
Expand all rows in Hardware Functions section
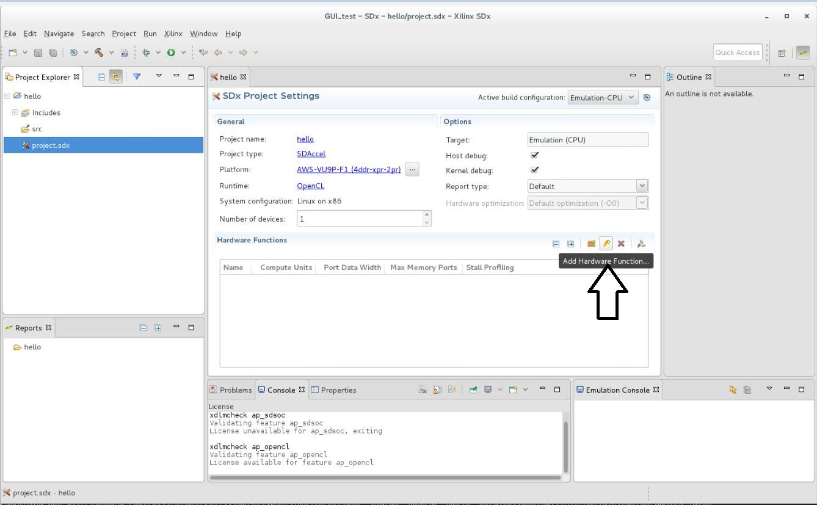point(570,244)
